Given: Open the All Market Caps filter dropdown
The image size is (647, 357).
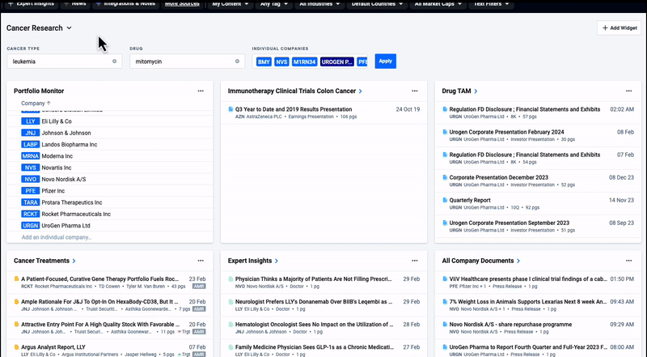Looking at the screenshot, I should 437,4.
